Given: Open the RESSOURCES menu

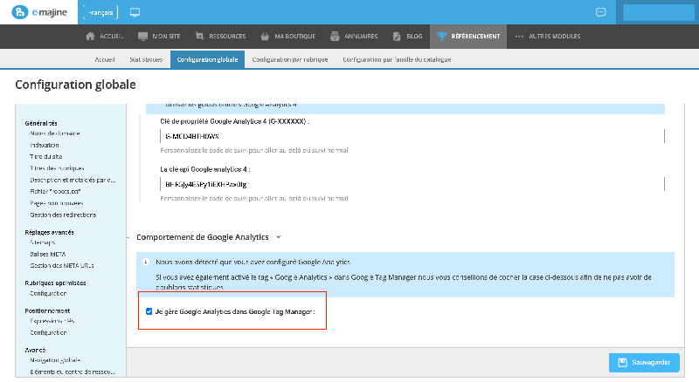Looking at the screenshot, I should 220,36.
